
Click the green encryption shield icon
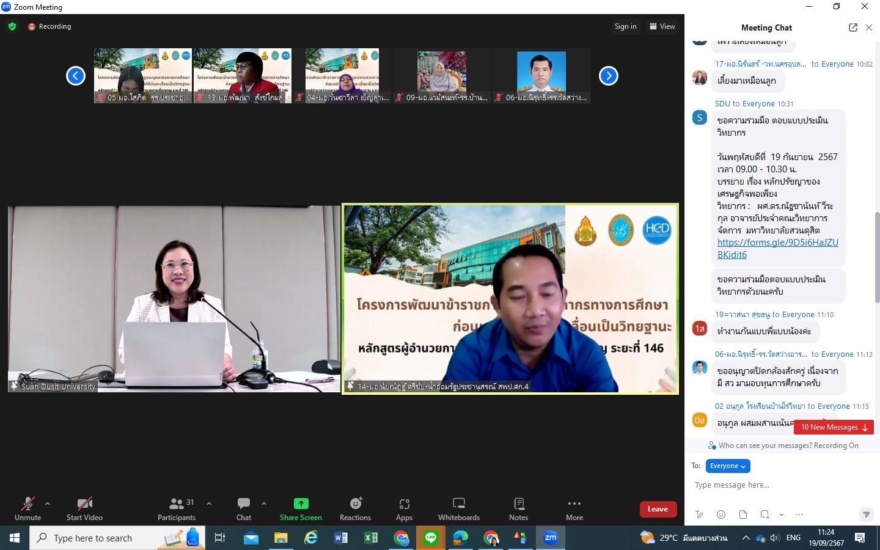(12, 26)
